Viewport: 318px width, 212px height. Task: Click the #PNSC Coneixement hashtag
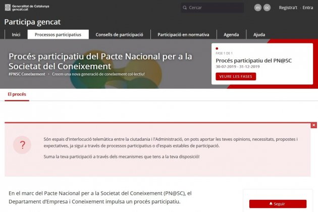[x=27, y=74]
